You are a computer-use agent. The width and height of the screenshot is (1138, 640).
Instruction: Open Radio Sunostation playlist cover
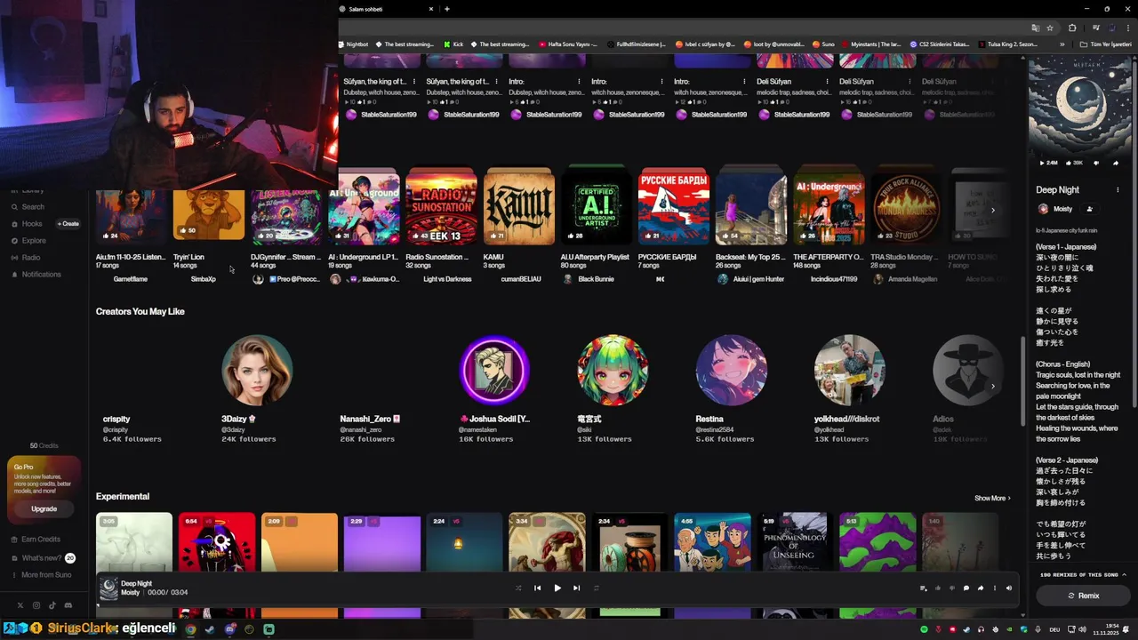(x=441, y=206)
